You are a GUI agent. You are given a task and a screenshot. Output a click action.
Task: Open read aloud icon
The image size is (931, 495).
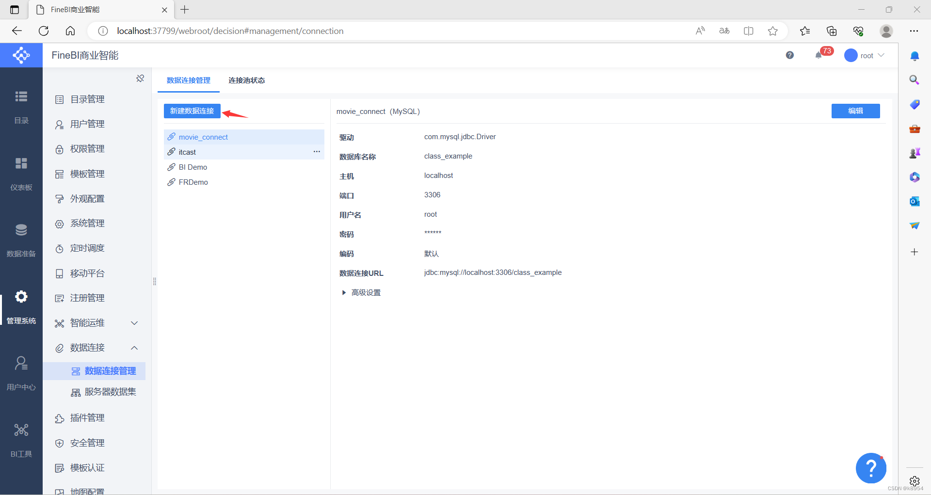click(x=700, y=31)
